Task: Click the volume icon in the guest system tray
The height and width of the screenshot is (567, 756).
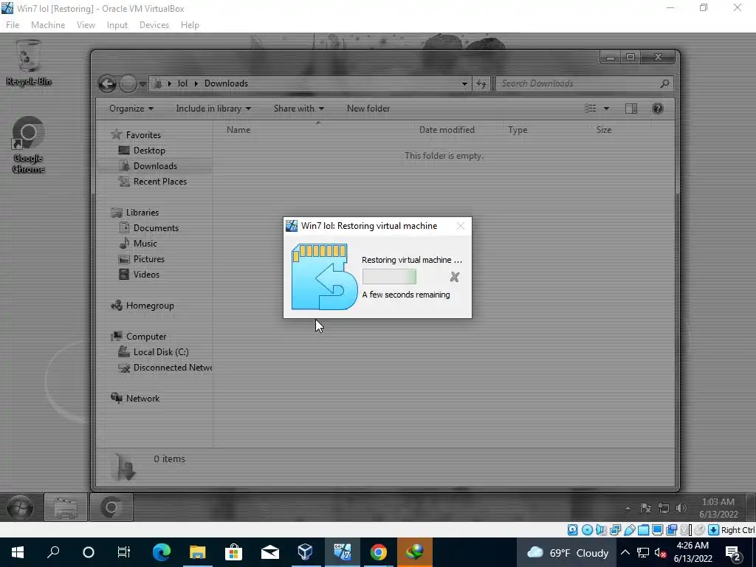Action: (681, 508)
